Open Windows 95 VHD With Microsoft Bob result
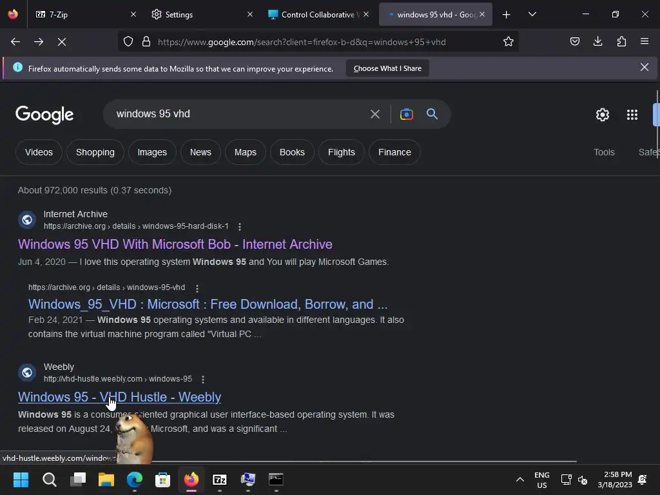 point(175,244)
